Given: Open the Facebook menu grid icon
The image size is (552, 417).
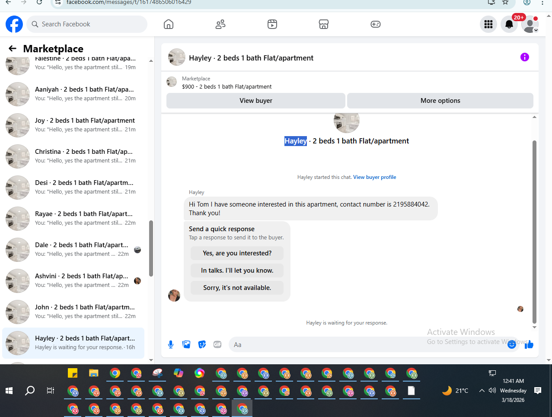Looking at the screenshot, I should [x=488, y=24].
